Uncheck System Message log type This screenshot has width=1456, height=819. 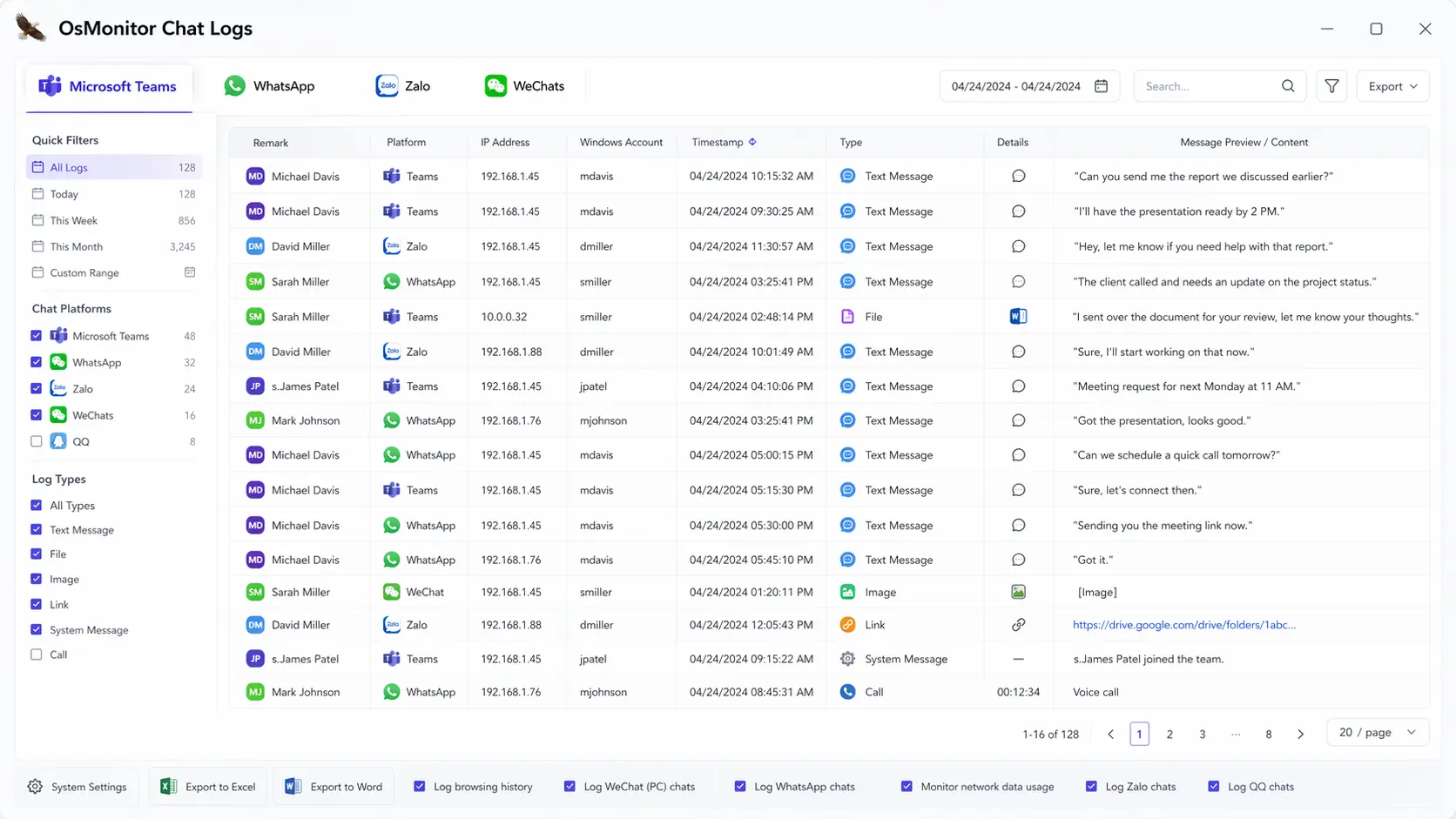pos(37,629)
